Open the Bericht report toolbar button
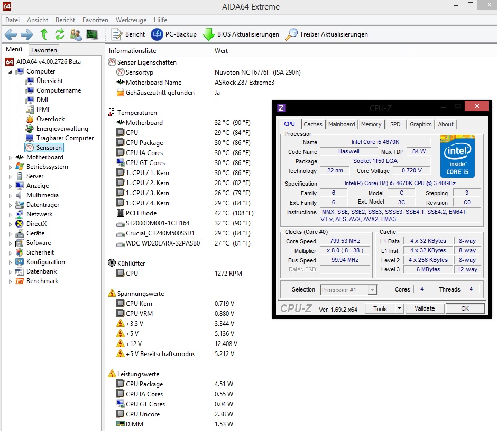This screenshot has height=436, width=497. (128, 34)
